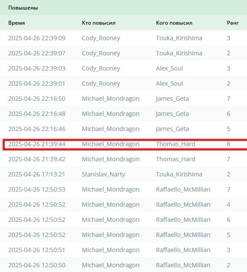Select timestamp 2025-04-26 12:50:50
Image resolution: width=247 pixels, height=272 pixels.
(x=37, y=265)
